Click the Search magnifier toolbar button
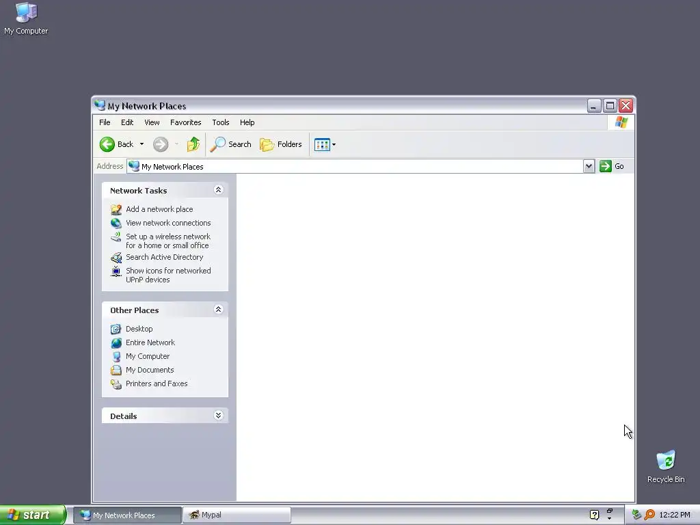Image resolution: width=700 pixels, height=525 pixels. tap(231, 144)
